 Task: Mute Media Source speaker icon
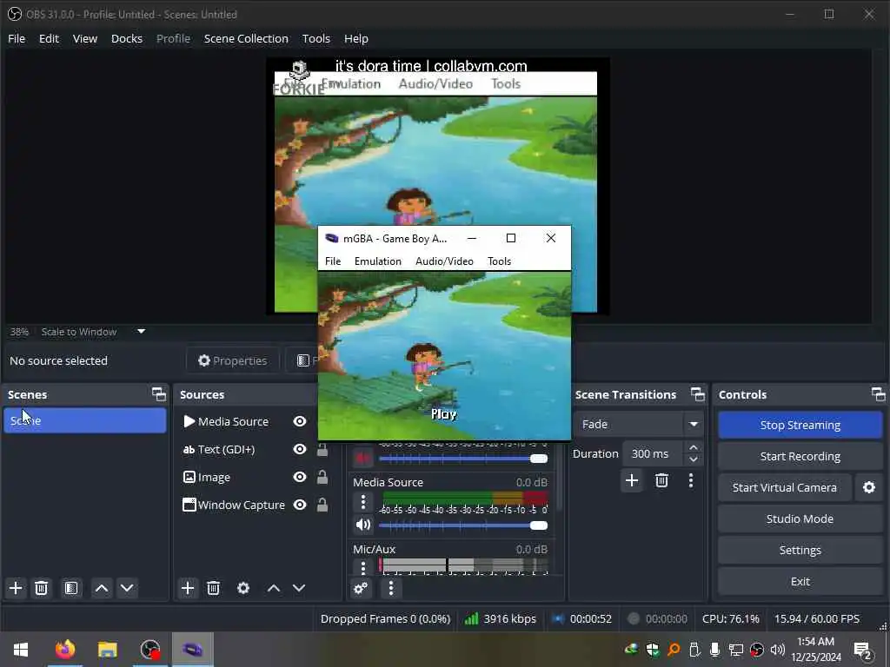click(363, 525)
